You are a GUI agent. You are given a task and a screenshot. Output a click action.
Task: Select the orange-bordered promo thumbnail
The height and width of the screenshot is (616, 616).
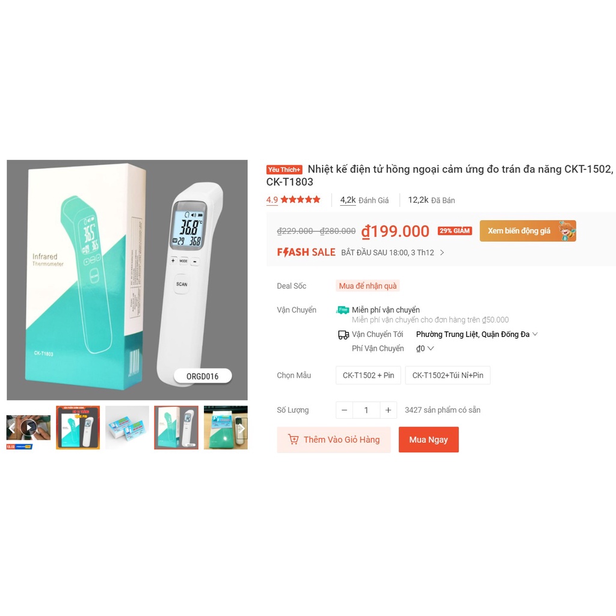pos(78,428)
